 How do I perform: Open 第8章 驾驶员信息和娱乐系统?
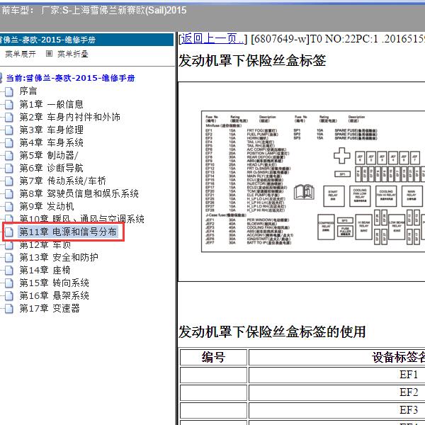click(79, 193)
